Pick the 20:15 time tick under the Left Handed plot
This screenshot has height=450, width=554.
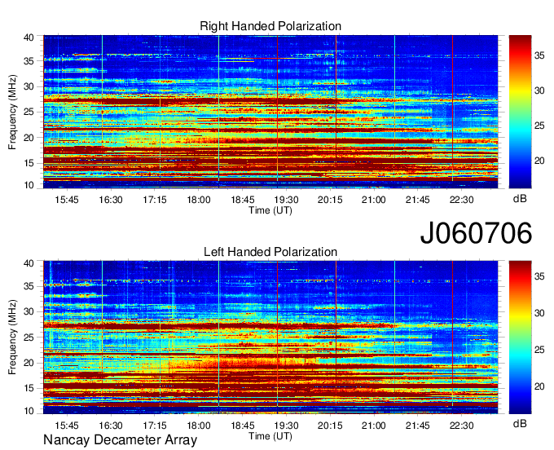[330, 426]
